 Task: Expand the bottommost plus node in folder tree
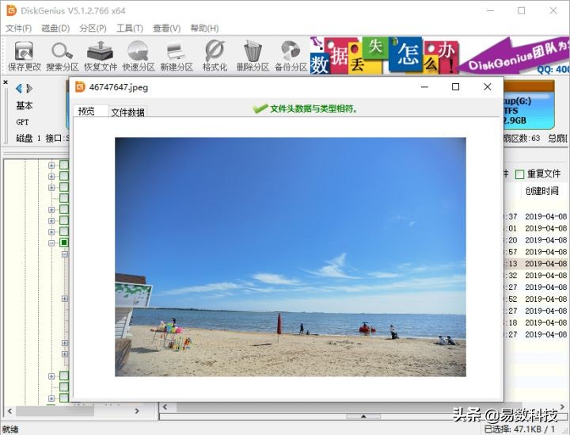[51, 399]
